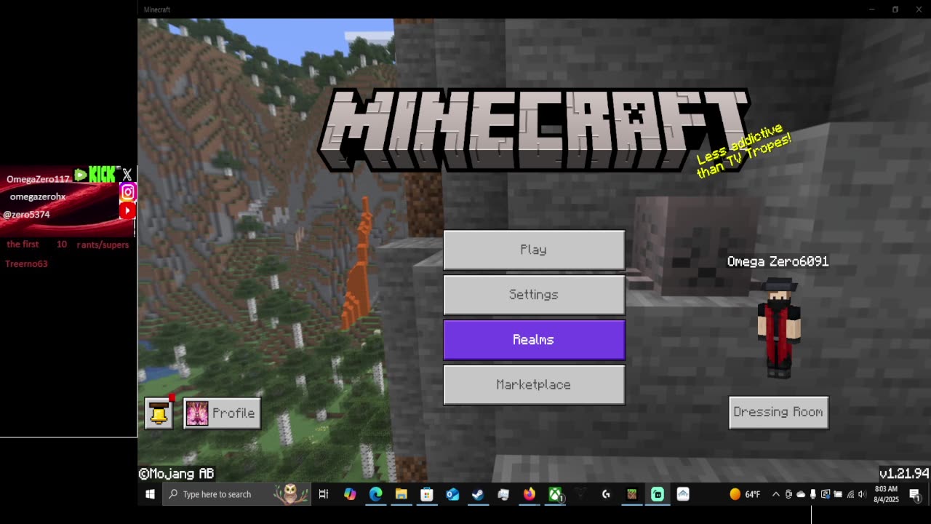The height and width of the screenshot is (524, 931).
Task: Open the 64°F weather widget
Action: [x=745, y=494]
